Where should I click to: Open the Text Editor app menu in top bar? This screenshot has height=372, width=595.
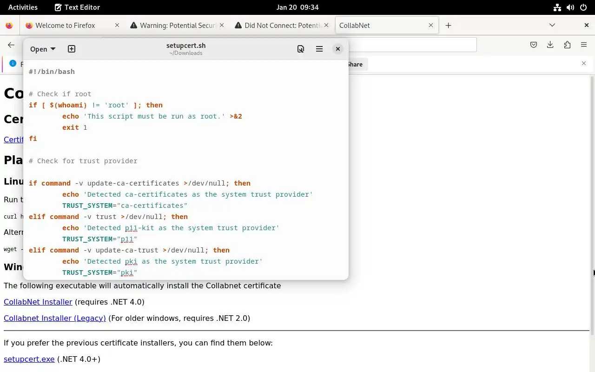[x=77, y=7]
